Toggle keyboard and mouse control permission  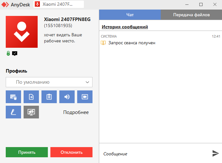13,97
